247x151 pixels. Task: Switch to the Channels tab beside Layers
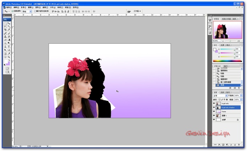222,92
